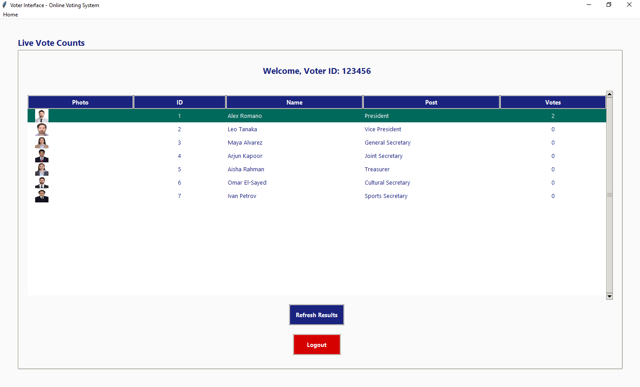Screen dimensions: 640x387
Task: Click Omar El-Sayed's photo thumbnail
Action: (41, 183)
